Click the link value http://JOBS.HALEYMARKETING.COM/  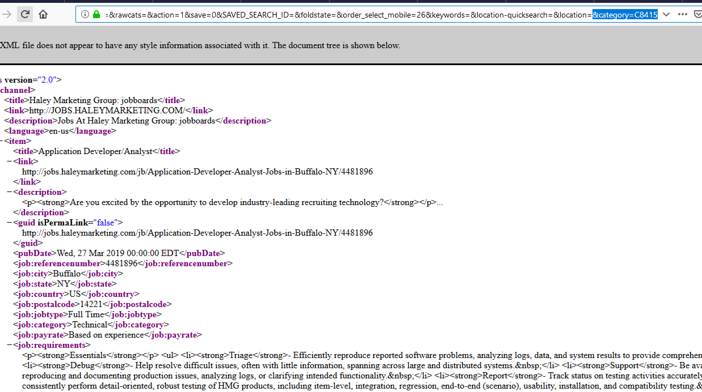[x=107, y=110]
